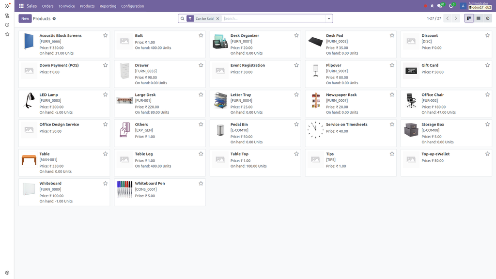Click the Whiteboard Pen markers thumbnail
496x279 pixels.
(x=124, y=189)
